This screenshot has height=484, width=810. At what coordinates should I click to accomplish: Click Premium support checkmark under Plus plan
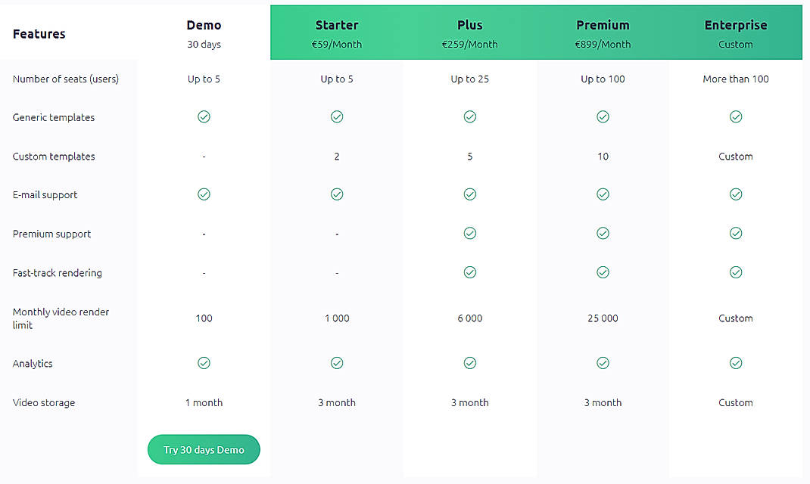pyautogui.click(x=470, y=234)
